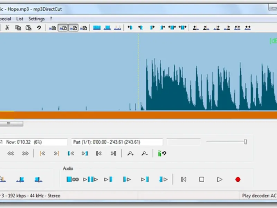This screenshot has width=277, height=208.
Task: Click the 'Audio' group label
Action: tap(68, 168)
